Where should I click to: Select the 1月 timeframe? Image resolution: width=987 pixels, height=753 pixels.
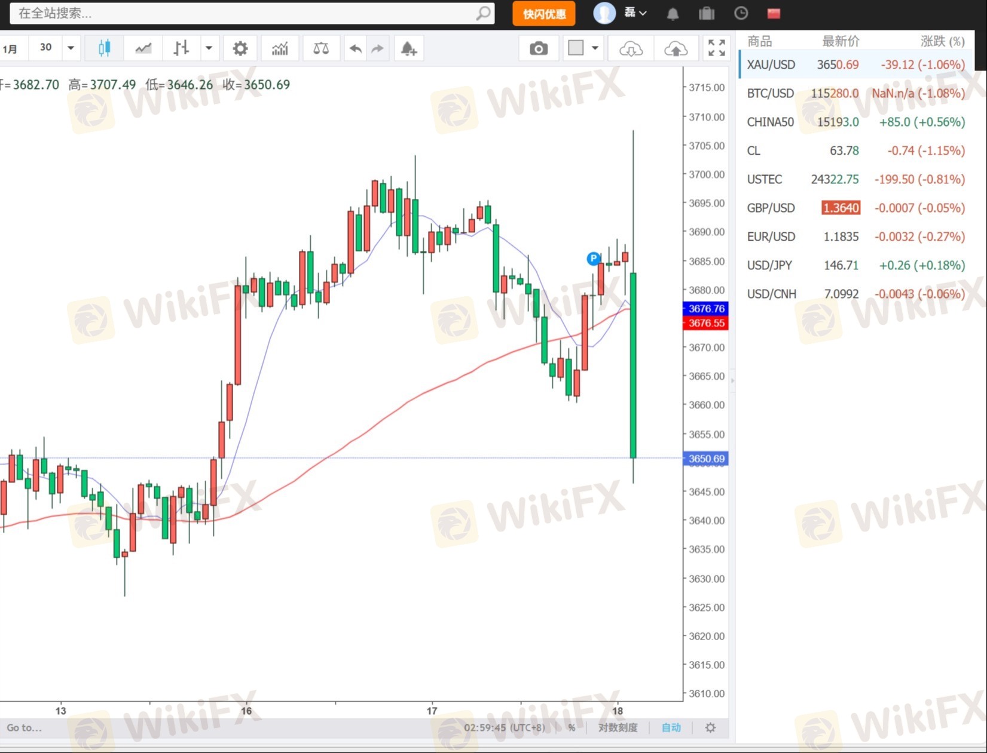pos(10,48)
